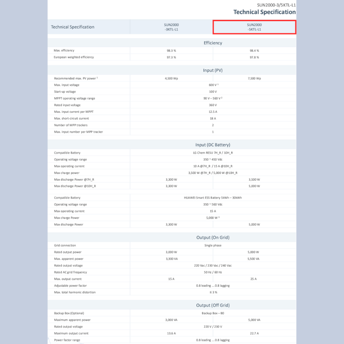Select the "600 V" value
Screen dimensions: 344x344
213,85
